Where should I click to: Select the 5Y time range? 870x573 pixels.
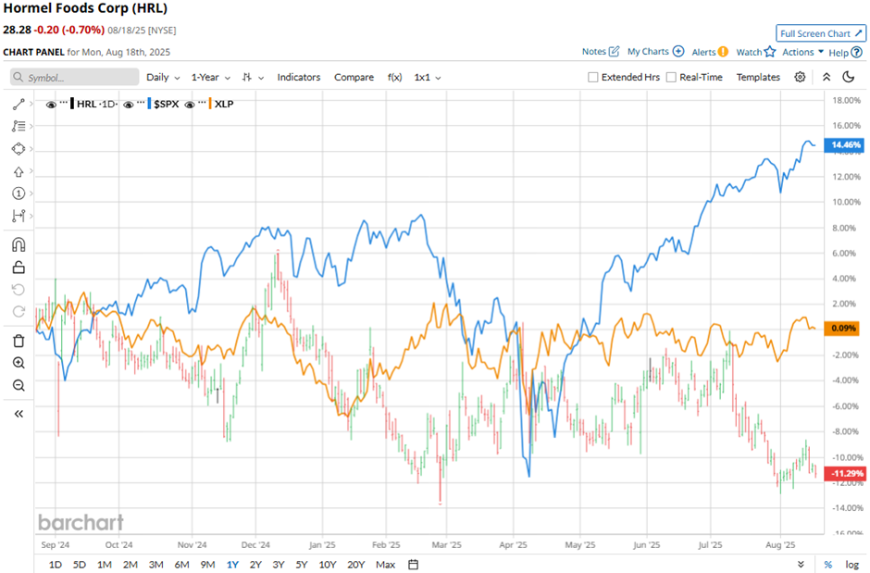click(x=302, y=564)
